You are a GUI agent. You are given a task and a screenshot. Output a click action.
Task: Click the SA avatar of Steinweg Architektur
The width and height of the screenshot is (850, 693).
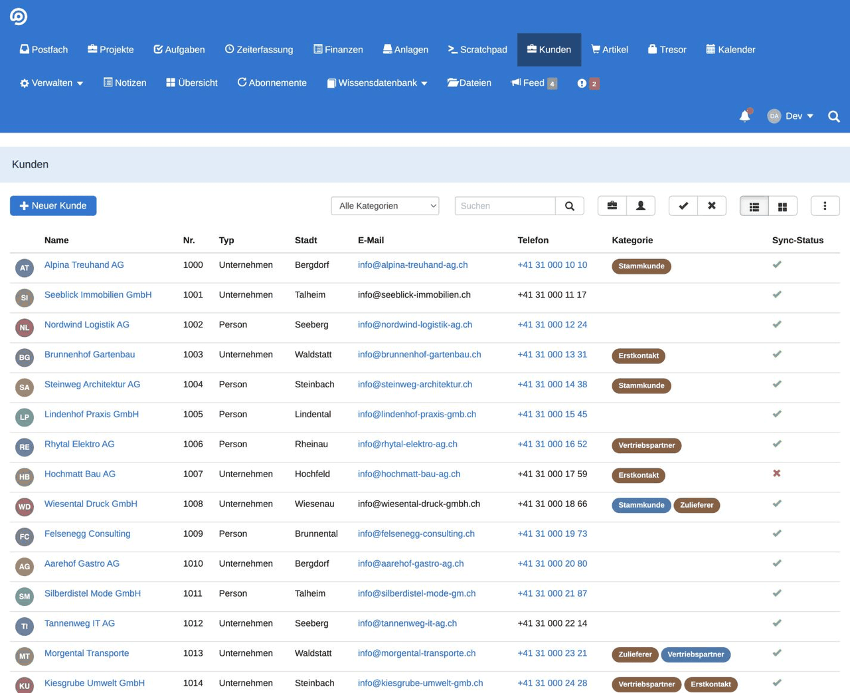coord(25,387)
